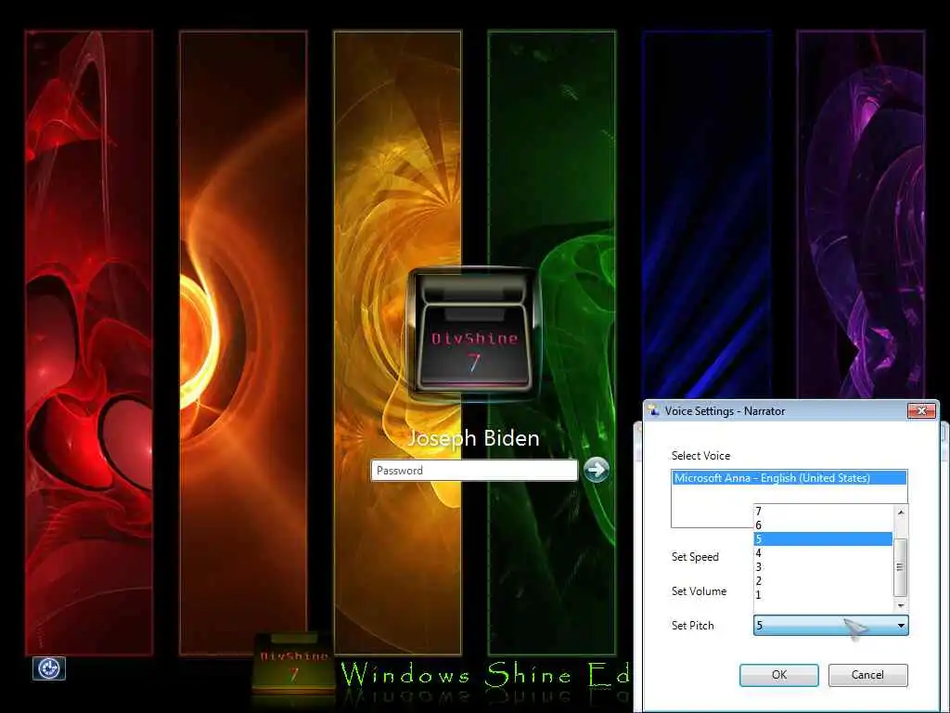Click the Joseph Biden user name
950x713 pixels.
(x=473, y=438)
